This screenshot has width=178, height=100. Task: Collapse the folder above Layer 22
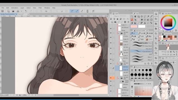pos(119,64)
